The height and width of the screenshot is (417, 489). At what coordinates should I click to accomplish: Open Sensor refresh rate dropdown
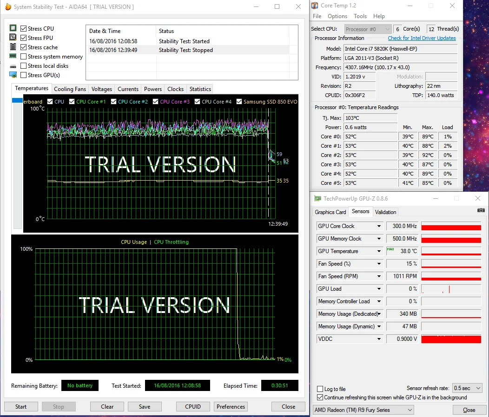[467, 388]
